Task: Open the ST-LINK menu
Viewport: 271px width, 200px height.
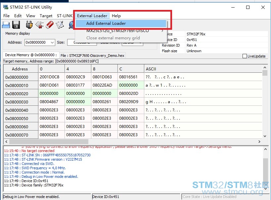Action: coord(65,16)
